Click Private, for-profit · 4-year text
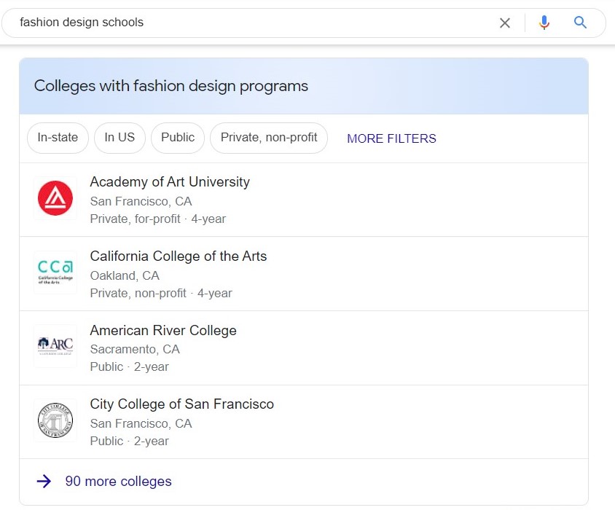The width and height of the screenshot is (615, 510). click(158, 219)
